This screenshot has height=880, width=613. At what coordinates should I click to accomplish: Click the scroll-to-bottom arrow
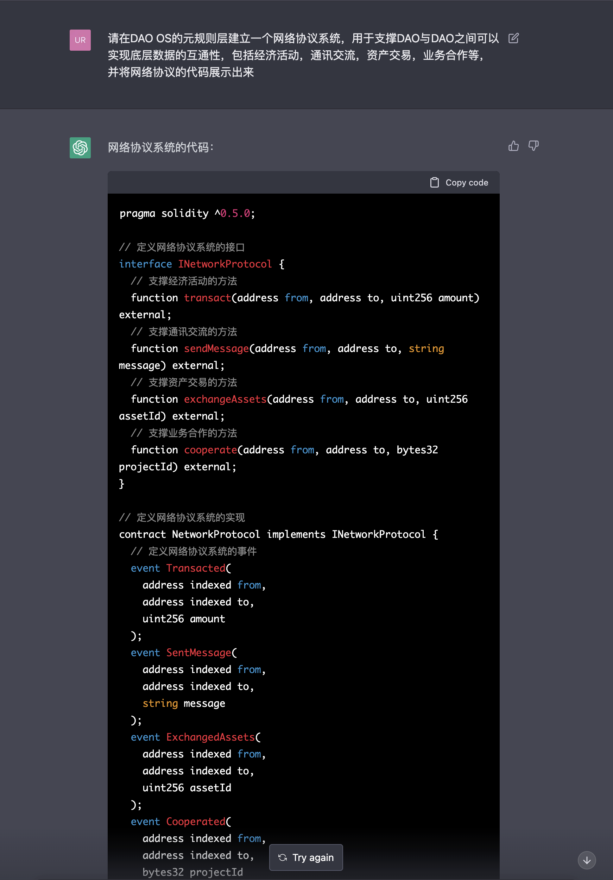coord(587,860)
